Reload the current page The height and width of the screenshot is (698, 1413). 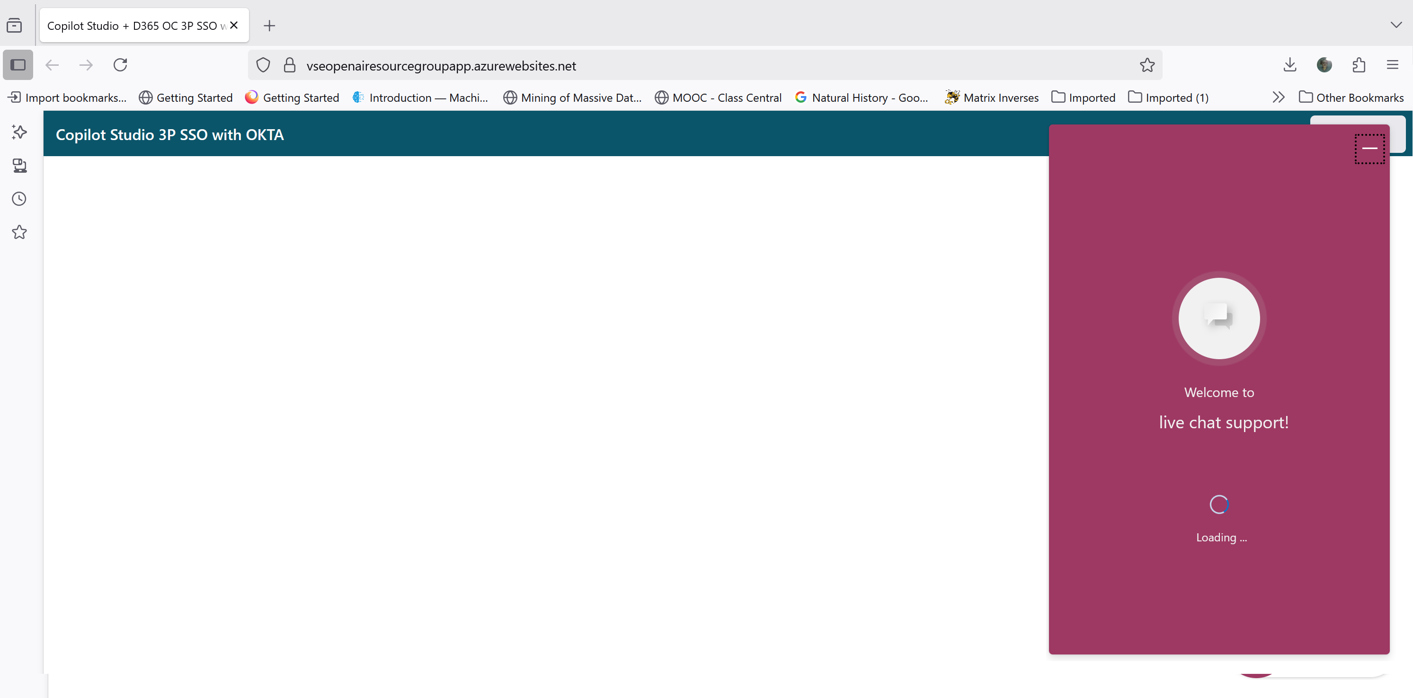(121, 65)
